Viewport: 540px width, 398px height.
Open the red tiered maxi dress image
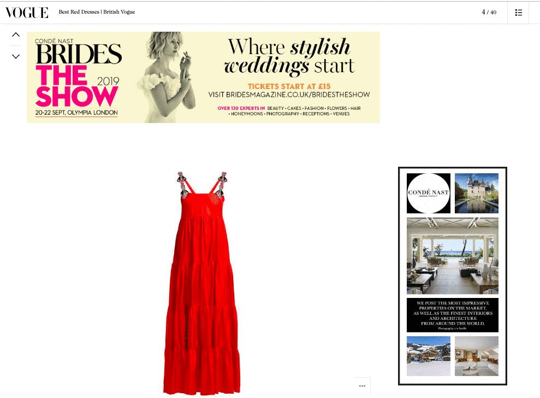coord(202,283)
